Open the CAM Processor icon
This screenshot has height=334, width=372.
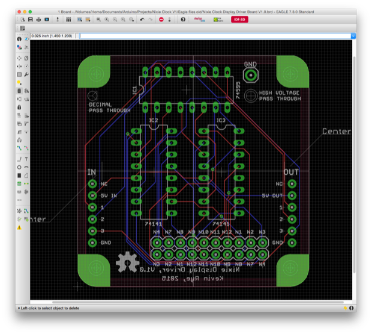pos(47,19)
